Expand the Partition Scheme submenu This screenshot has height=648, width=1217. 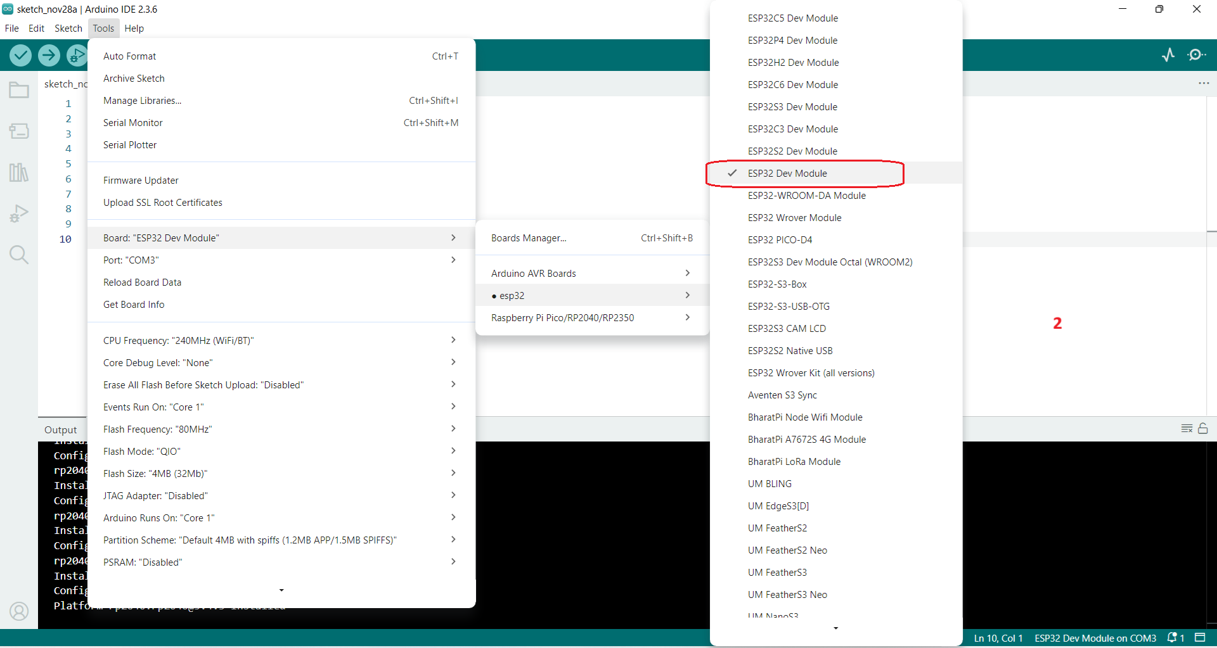(281, 540)
